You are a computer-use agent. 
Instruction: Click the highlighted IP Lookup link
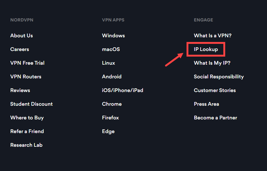206,49
